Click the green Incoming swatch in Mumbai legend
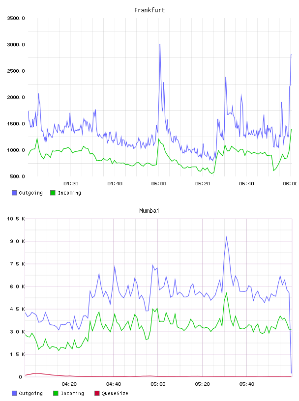299x401 pixels. 56,393
